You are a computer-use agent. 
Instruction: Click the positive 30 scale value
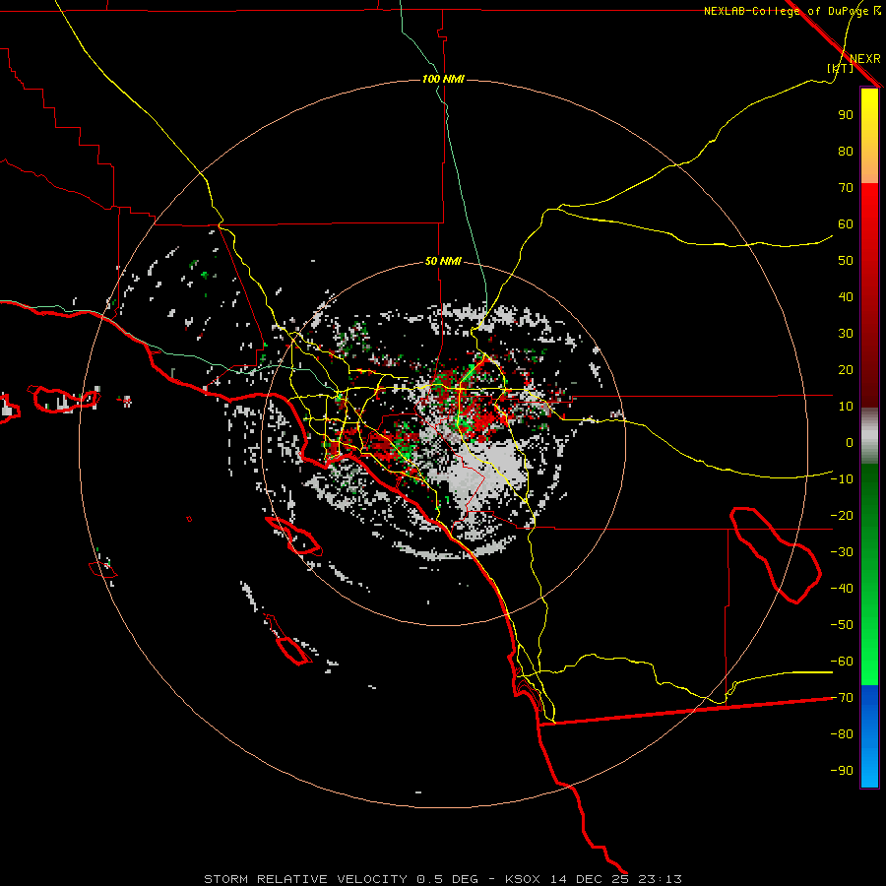846,334
